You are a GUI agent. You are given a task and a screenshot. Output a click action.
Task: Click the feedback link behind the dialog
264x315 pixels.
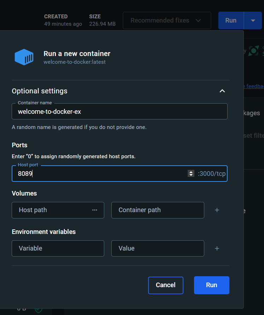coord(254,86)
